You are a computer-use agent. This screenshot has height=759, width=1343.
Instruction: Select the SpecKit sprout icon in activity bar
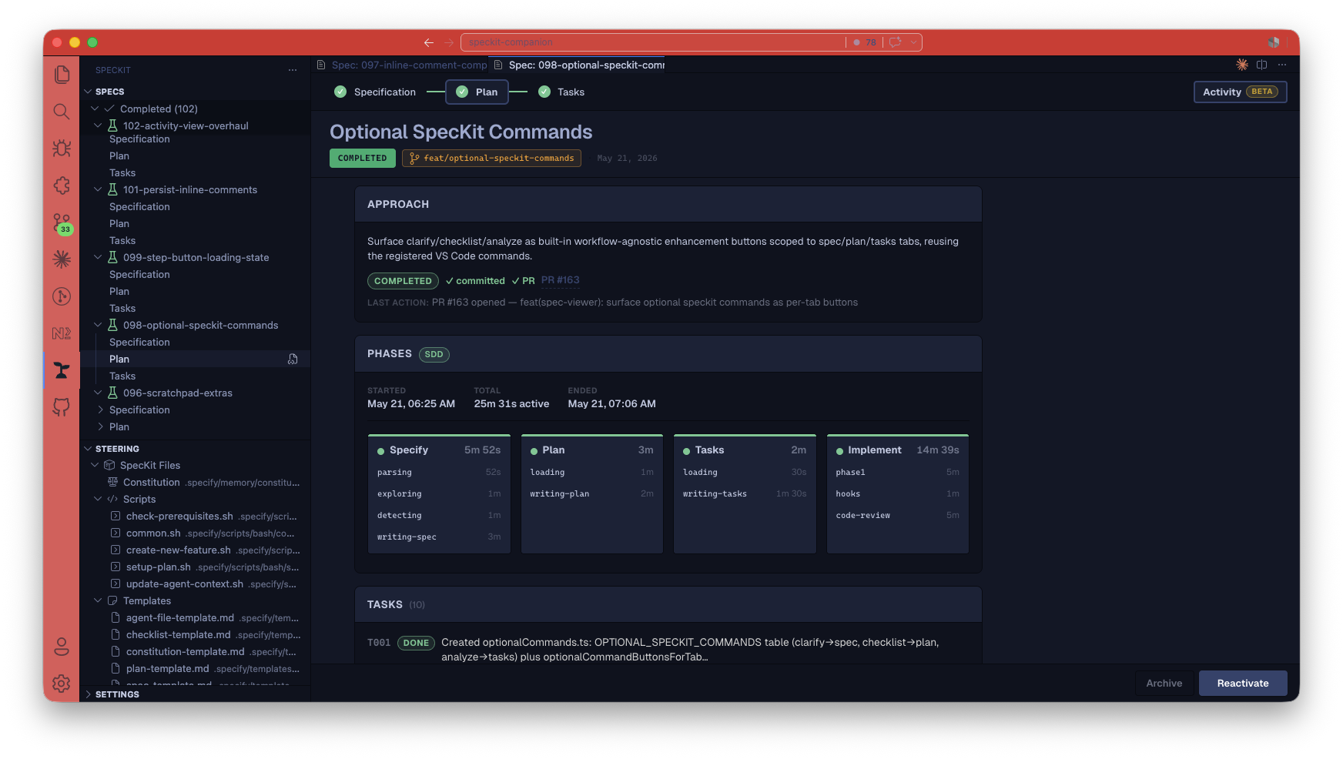[x=62, y=370]
